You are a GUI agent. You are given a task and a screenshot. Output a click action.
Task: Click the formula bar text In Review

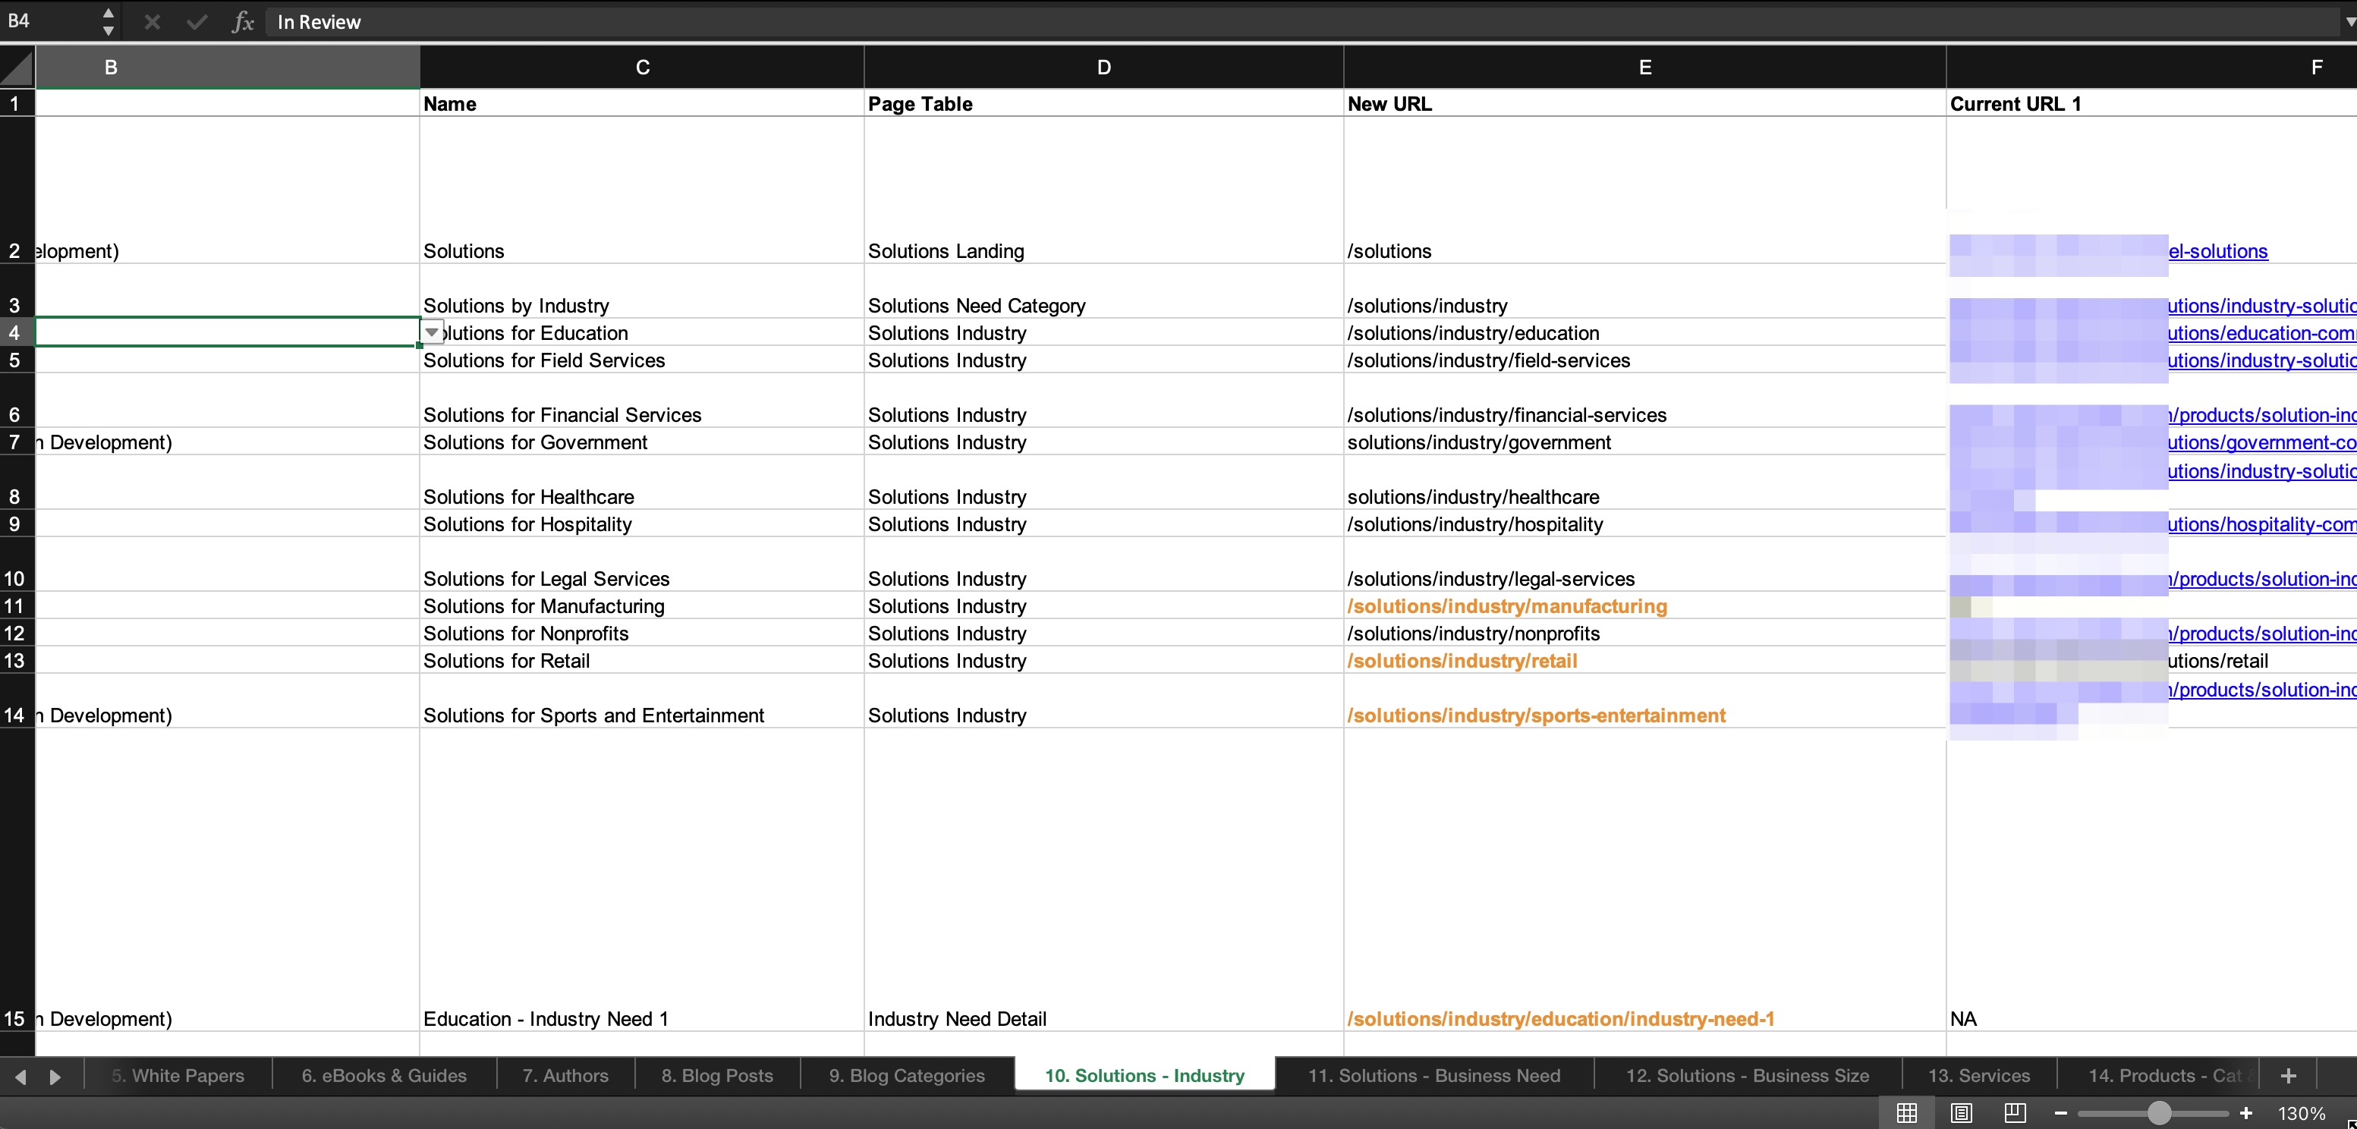(x=319, y=22)
